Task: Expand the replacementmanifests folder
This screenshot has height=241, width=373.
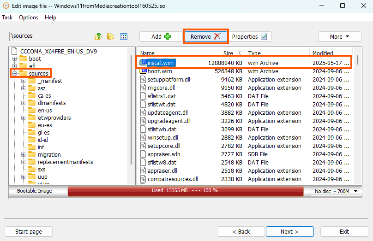Action: point(23,162)
